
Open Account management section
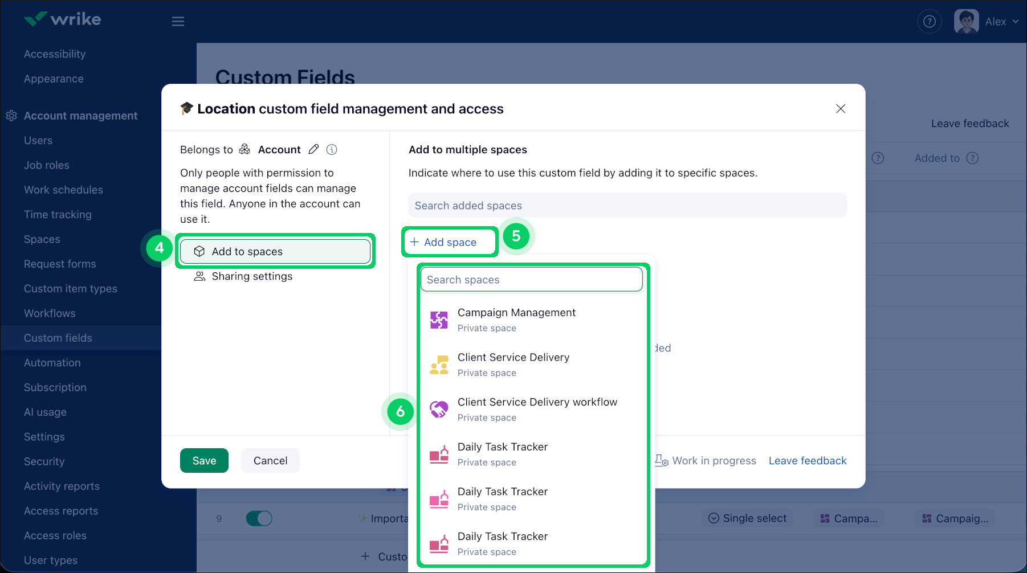[x=81, y=116]
